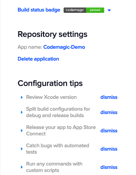Open Release your app to App Store tip
Viewport: 136px width, 175px height.
coord(61,131)
